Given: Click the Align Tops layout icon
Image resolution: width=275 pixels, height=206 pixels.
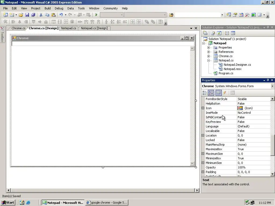Looking at the screenshot, I should coord(33,22).
